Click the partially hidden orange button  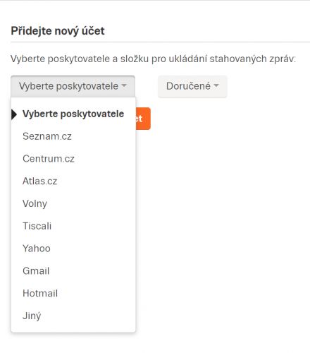[x=143, y=119]
